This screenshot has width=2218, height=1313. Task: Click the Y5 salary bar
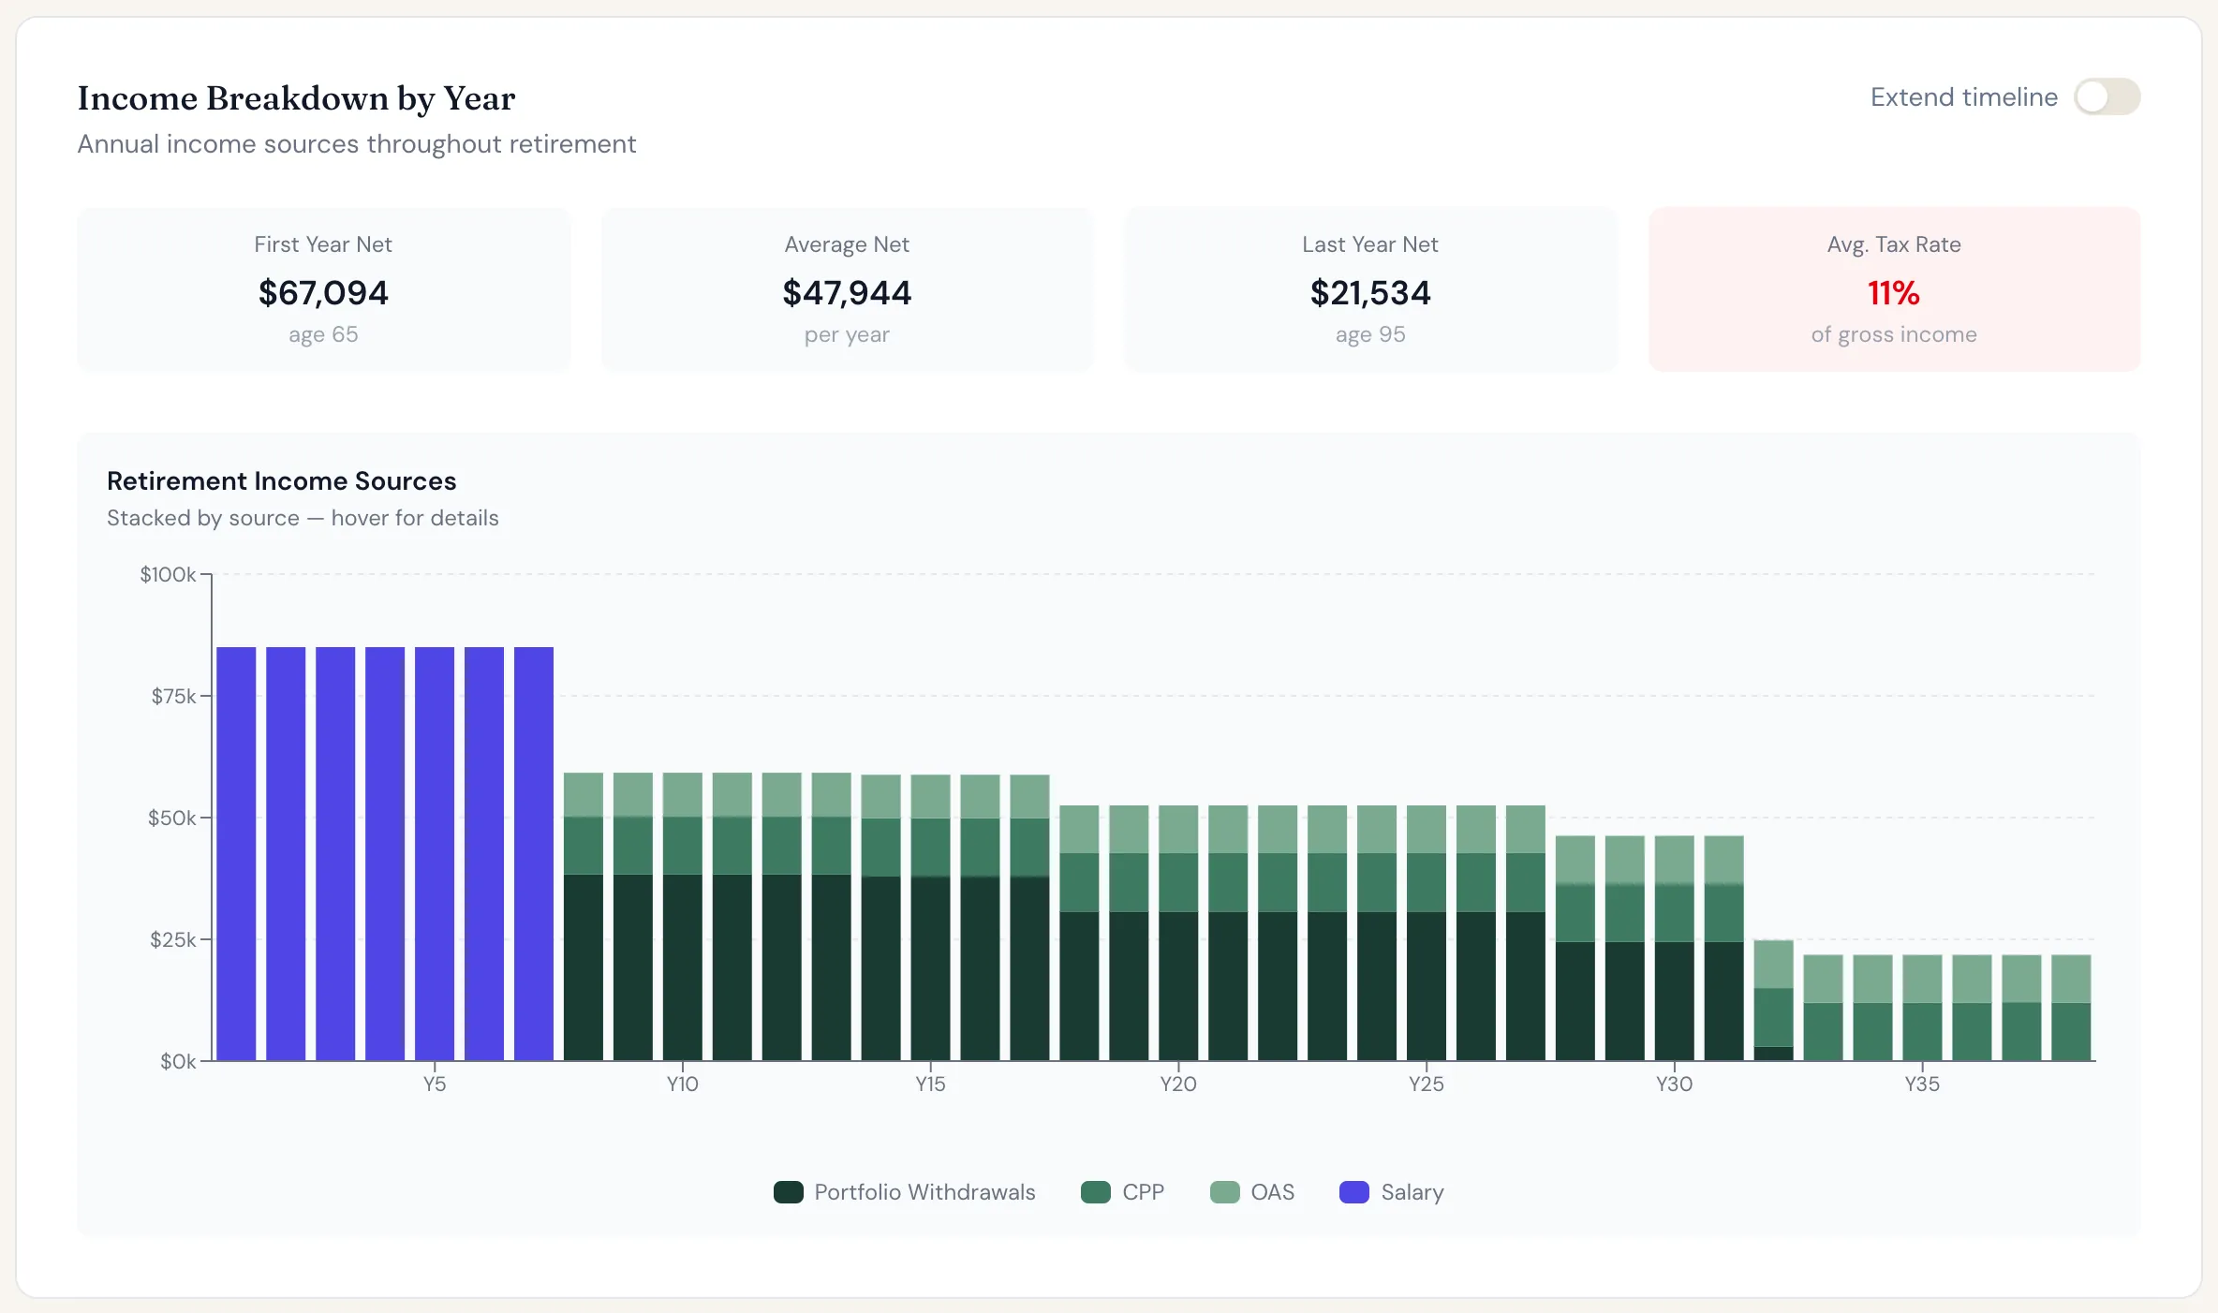pos(435,853)
